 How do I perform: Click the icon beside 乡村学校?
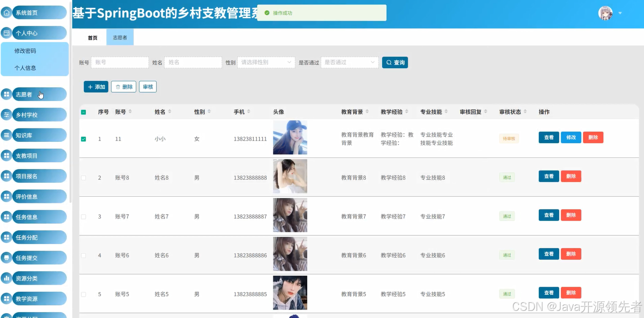7,115
